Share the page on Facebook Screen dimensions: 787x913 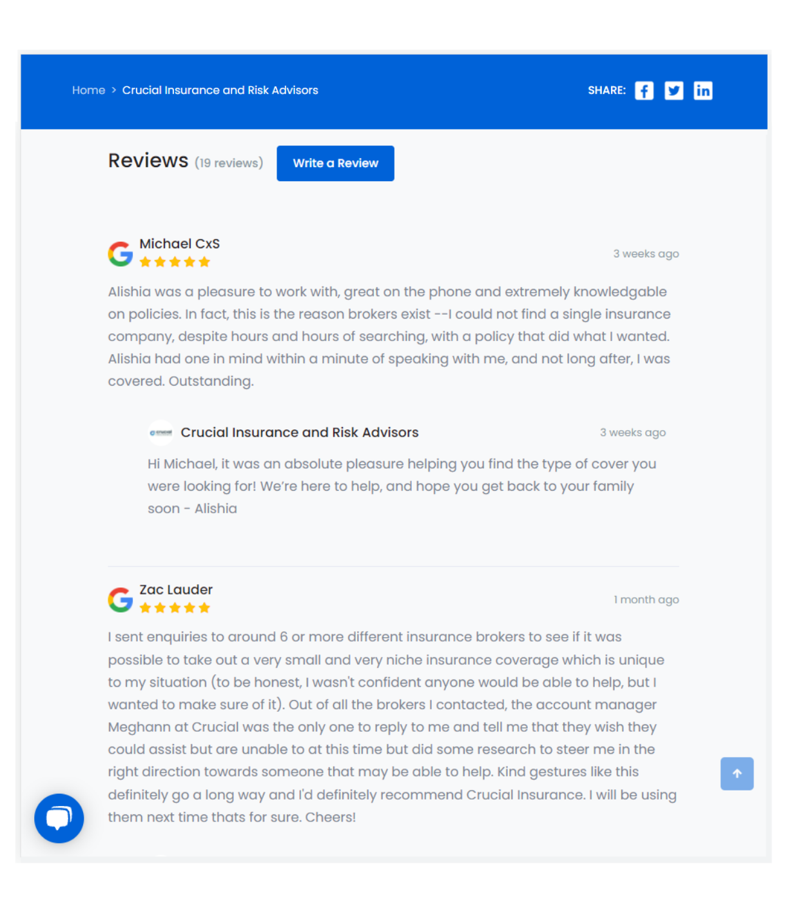point(644,91)
